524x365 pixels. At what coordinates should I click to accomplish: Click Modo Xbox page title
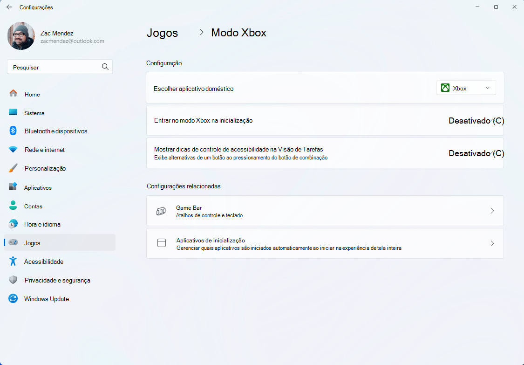238,33
